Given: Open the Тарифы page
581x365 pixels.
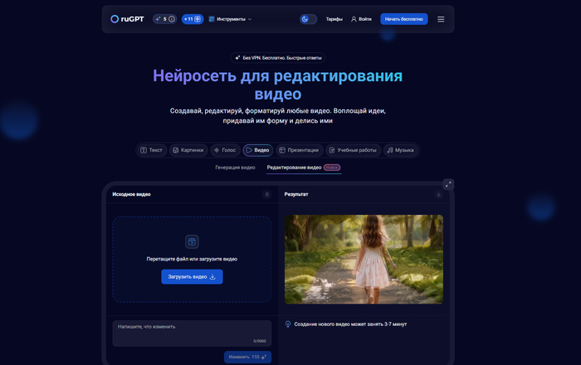Looking at the screenshot, I should pos(334,19).
